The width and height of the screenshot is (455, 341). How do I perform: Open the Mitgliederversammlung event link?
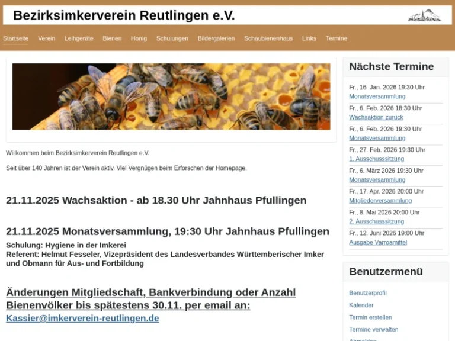coord(380,201)
